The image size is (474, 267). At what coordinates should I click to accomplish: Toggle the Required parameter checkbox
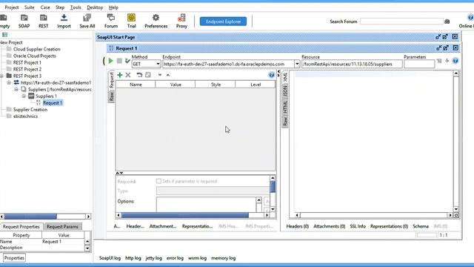(158, 181)
